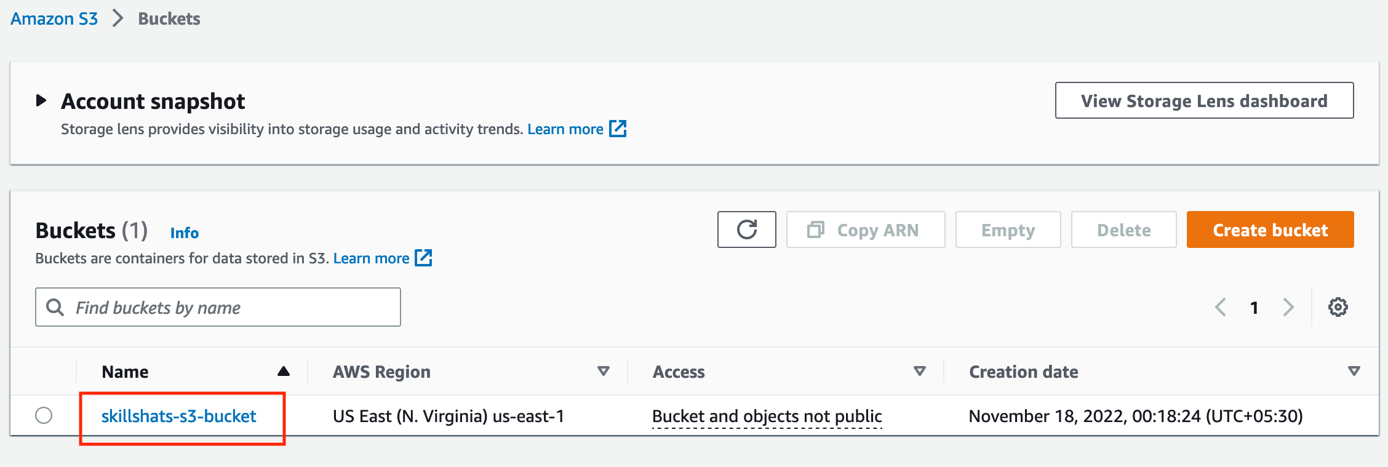Image resolution: width=1388 pixels, height=467 pixels.
Task: Sort by AWS Region column arrow
Action: point(604,371)
